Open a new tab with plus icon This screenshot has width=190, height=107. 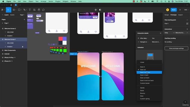[20, 5]
